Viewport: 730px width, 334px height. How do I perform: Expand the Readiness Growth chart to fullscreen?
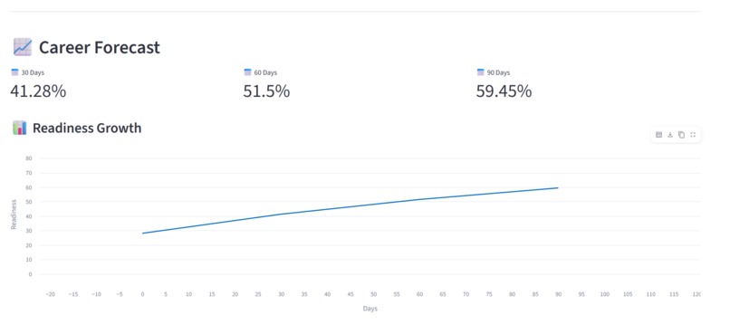coord(693,135)
